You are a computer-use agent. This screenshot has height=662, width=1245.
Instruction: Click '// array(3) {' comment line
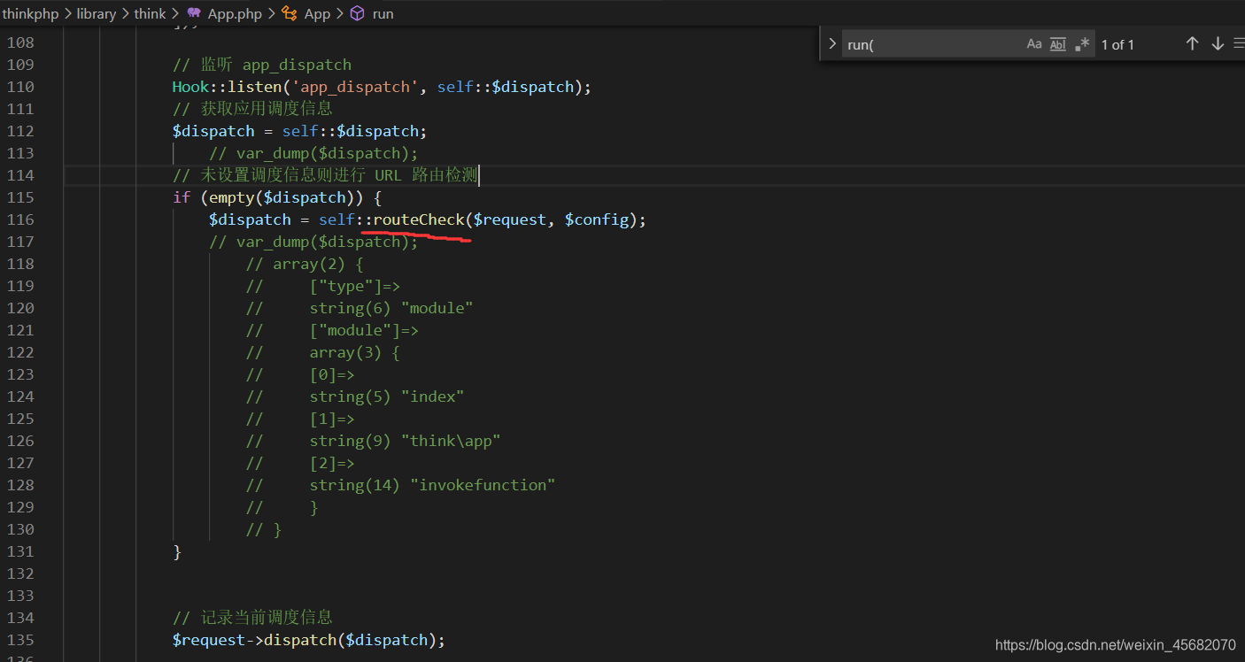[x=323, y=352]
